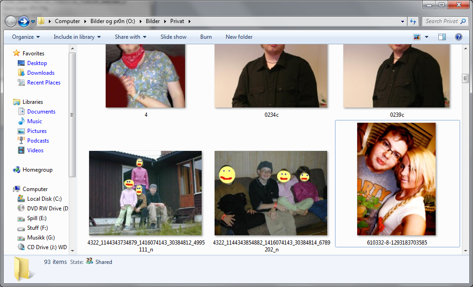Select Computer in the address breadcrumb
The width and height of the screenshot is (473, 287).
67,21
